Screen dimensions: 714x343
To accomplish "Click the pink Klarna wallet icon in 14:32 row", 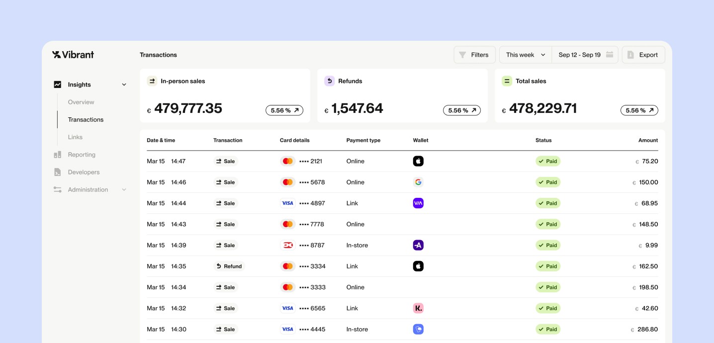I will (x=418, y=308).
